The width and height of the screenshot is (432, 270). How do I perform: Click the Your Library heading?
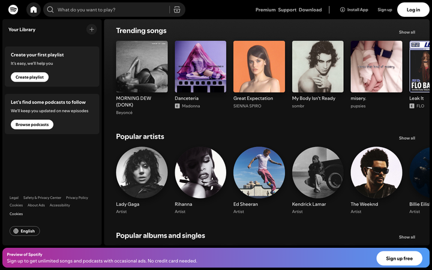(22, 29)
